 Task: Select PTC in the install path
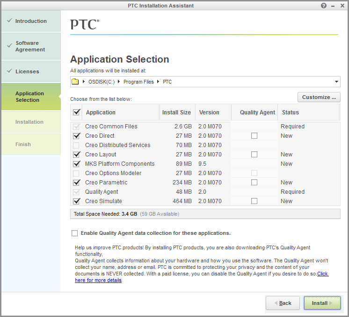[167, 82]
